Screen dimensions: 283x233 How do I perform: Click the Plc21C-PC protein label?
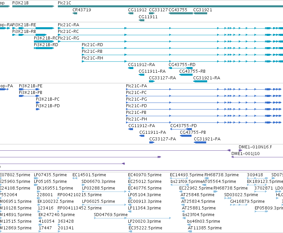[x=136, y=93]
